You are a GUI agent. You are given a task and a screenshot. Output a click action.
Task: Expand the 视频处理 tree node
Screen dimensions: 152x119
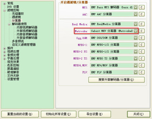click(x=4, y=52)
